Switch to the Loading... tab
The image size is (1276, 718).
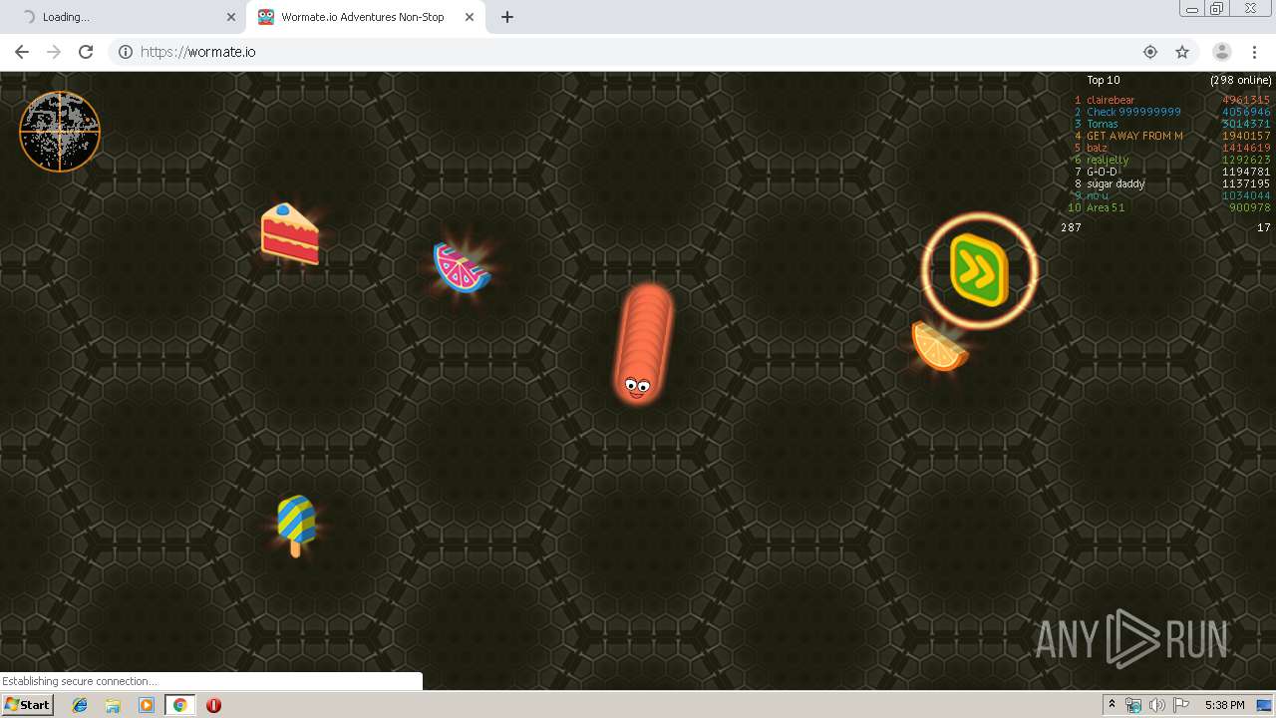click(124, 17)
